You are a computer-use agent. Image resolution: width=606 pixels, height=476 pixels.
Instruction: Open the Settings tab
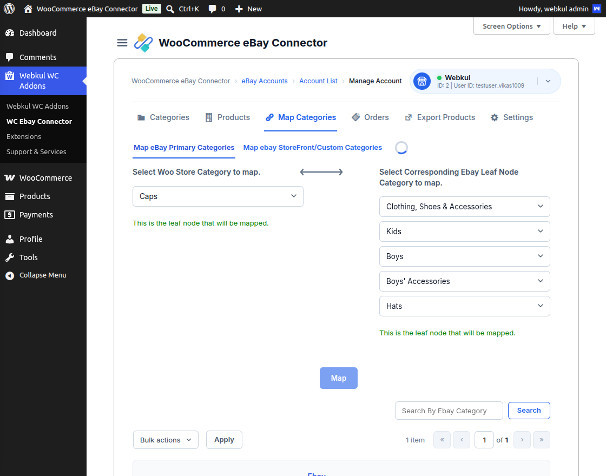512,117
